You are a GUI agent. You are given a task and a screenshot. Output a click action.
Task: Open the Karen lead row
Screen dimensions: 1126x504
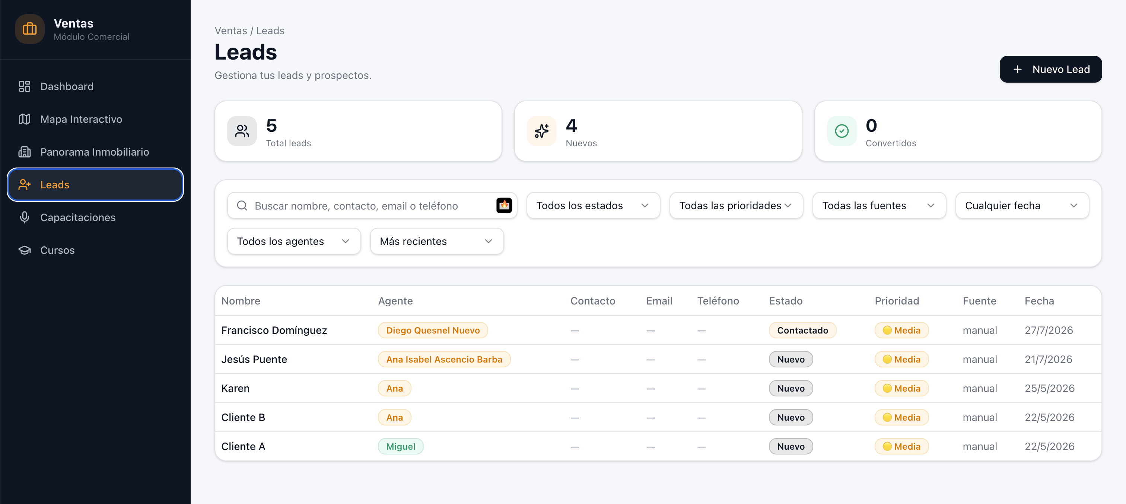658,389
